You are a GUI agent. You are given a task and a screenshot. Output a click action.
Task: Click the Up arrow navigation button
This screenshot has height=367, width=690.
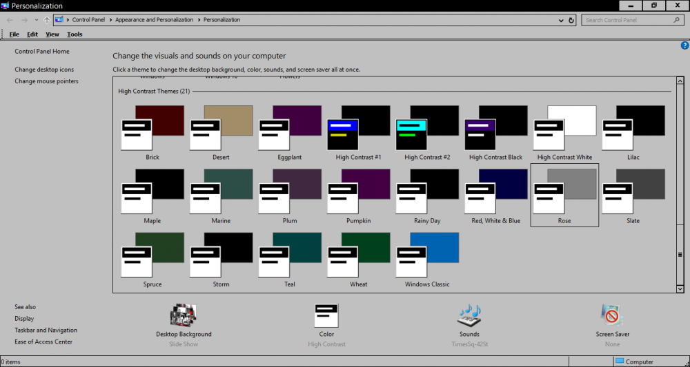pyautogui.click(x=46, y=20)
